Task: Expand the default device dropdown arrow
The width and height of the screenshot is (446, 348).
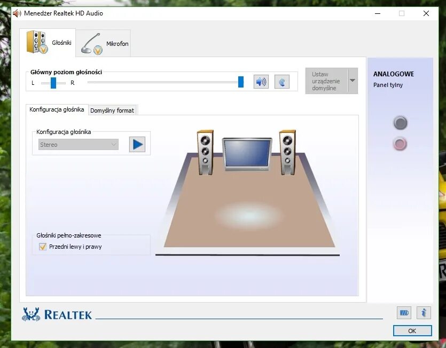Action: [353, 81]
